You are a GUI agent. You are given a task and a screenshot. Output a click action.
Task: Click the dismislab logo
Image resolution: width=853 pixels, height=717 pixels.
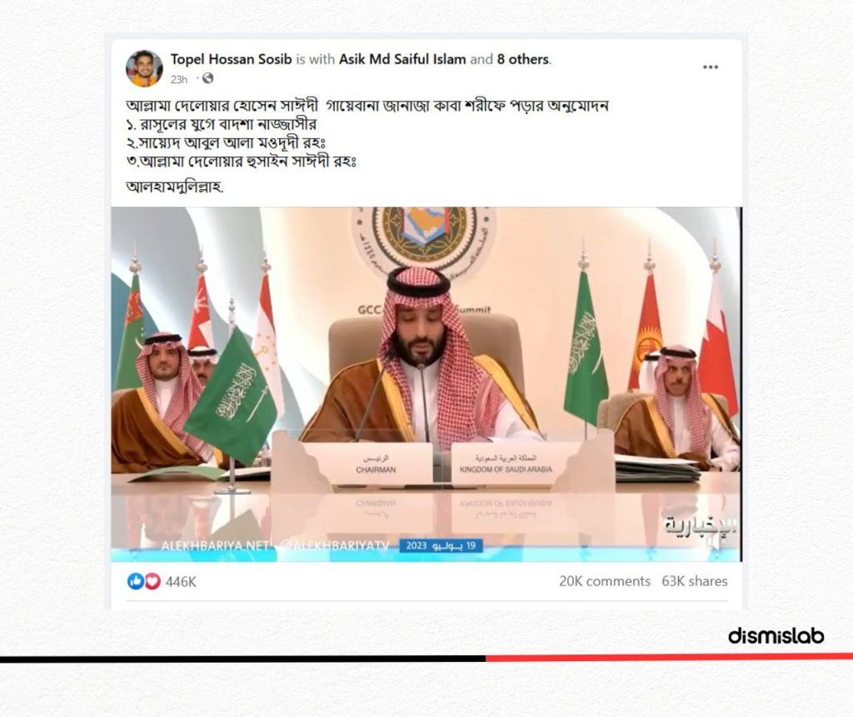click(x=776, y=635)
